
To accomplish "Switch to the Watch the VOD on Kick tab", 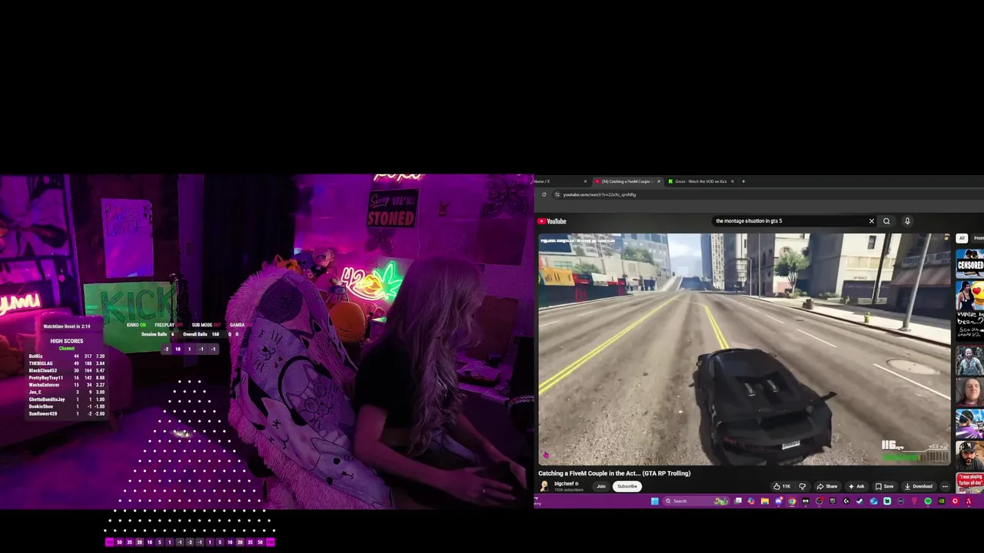I will (700, 181).
